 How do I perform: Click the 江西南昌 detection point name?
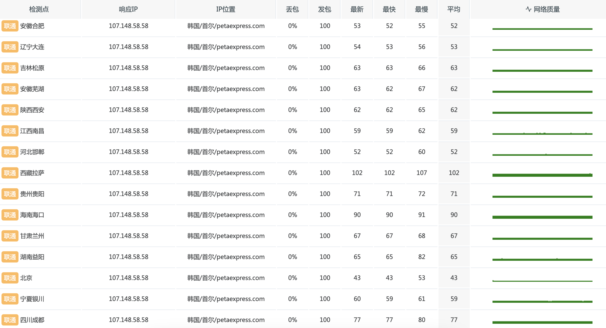pos(32,131)
